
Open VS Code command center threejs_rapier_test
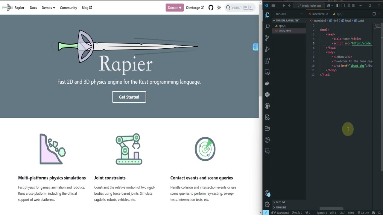click(x=309, y=5)
